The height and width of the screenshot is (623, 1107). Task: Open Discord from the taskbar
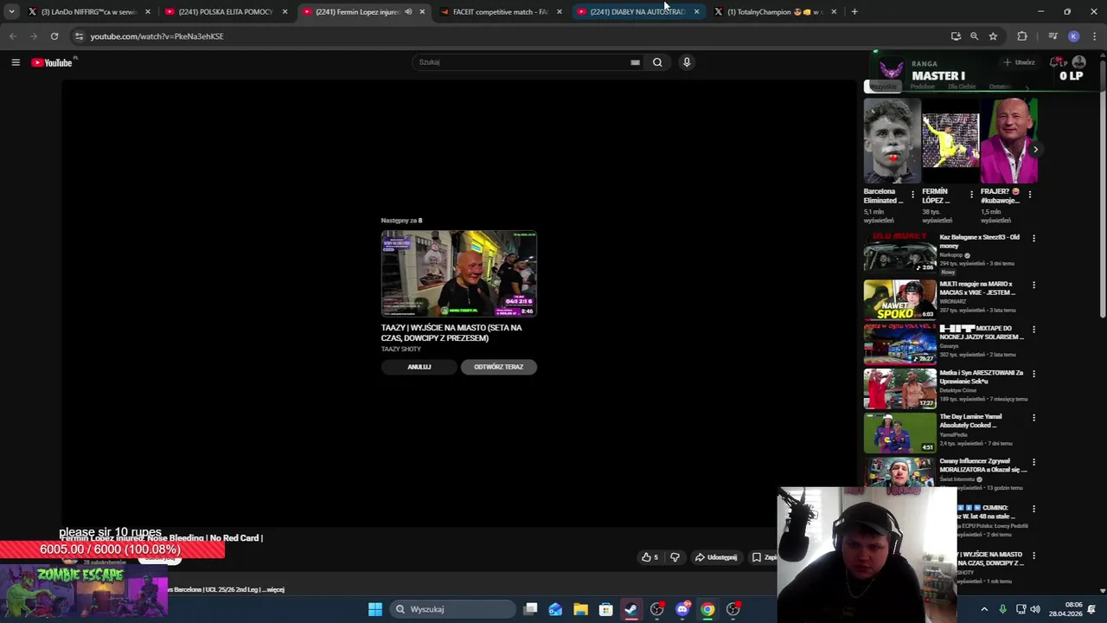pyautogui.click(x=682, y=609)
